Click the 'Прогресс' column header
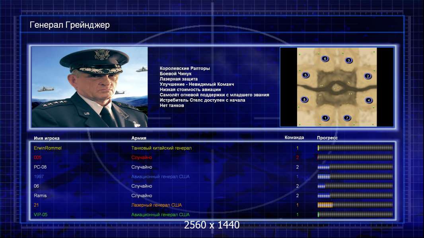Screen dimensions: 424x238 327,138
